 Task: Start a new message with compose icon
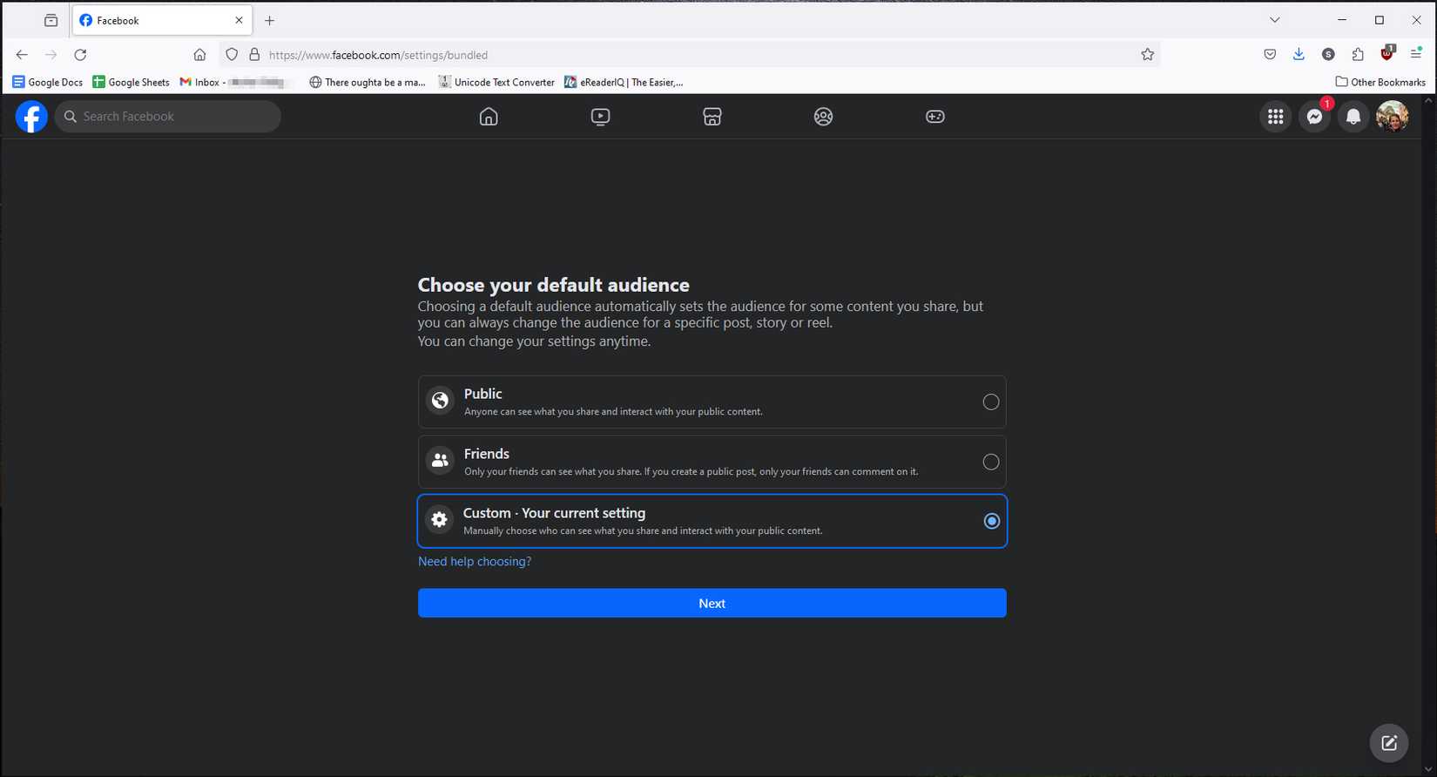[1388, 743]
